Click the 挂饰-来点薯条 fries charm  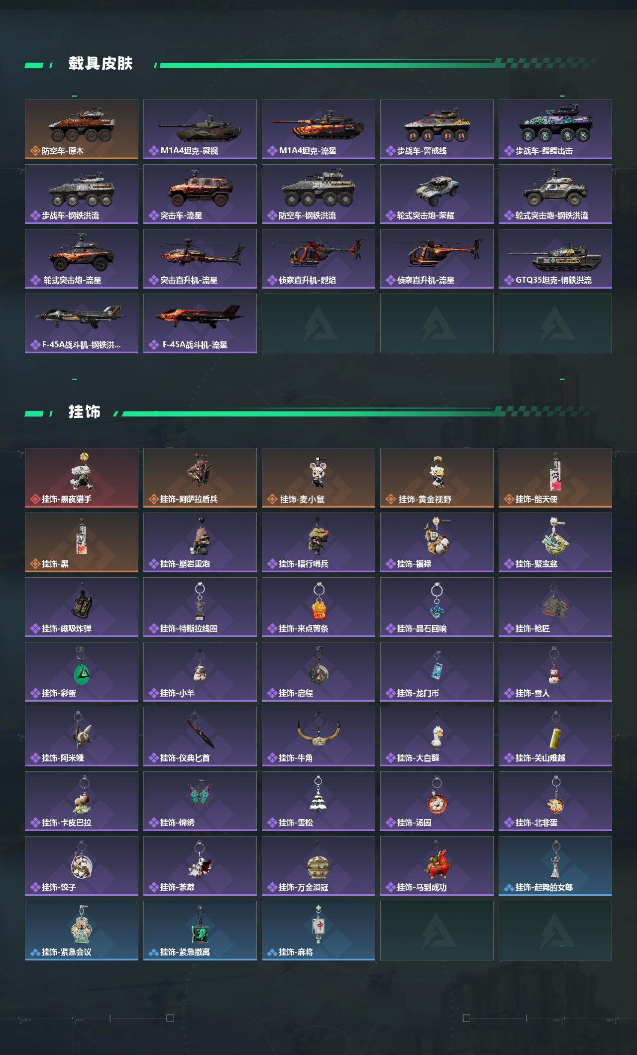point(318,607)
